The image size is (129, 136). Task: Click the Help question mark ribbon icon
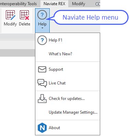point(42,15)
